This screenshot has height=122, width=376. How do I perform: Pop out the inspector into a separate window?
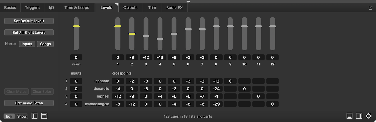(x=370, y=8)
